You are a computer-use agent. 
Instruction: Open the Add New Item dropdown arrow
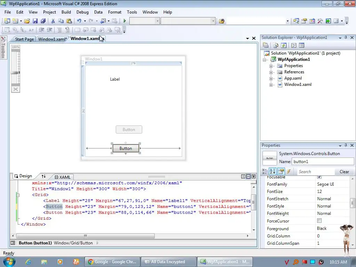21,21
